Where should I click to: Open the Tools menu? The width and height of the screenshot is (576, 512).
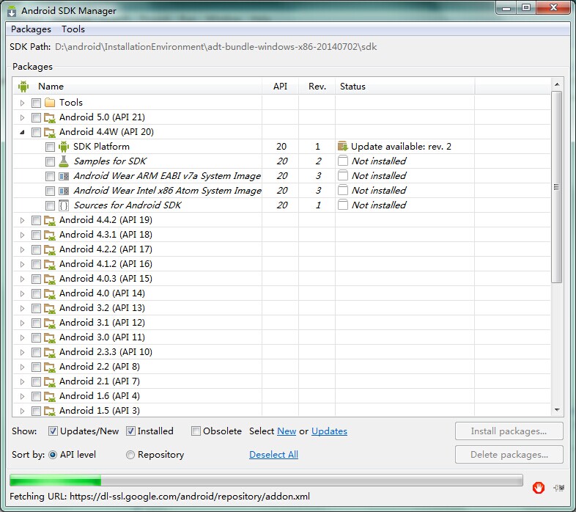(73, 29)
